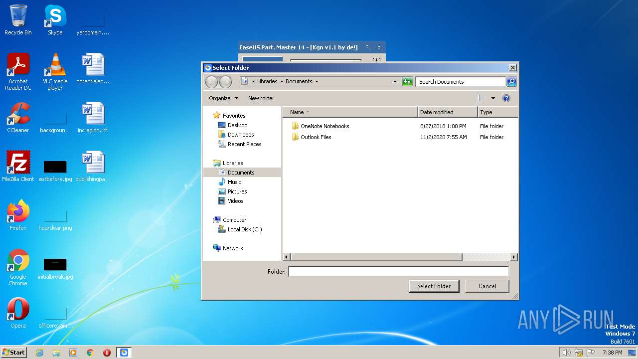The width and height of the screenshot is (638, 359).
Task: Open the address bar history dropdown
Action: point(395,82)
